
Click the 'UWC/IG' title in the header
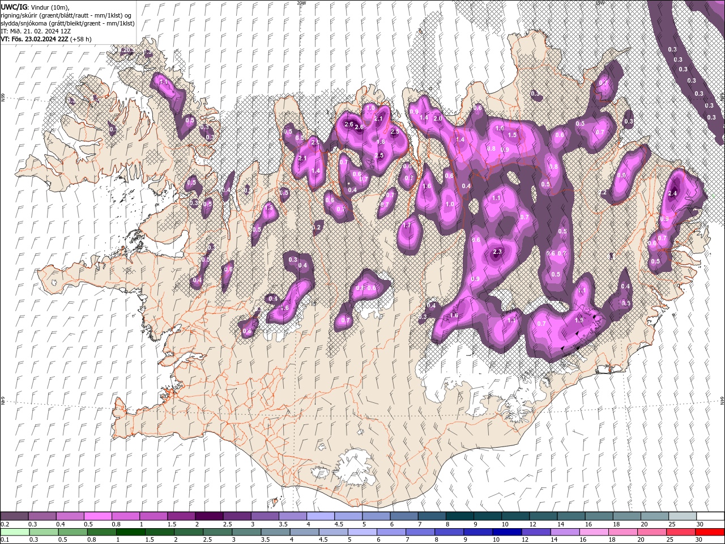(x=14, y=6)
